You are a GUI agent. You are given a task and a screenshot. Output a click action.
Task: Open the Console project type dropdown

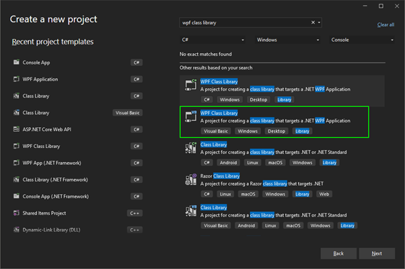click(x=361, y=40)
